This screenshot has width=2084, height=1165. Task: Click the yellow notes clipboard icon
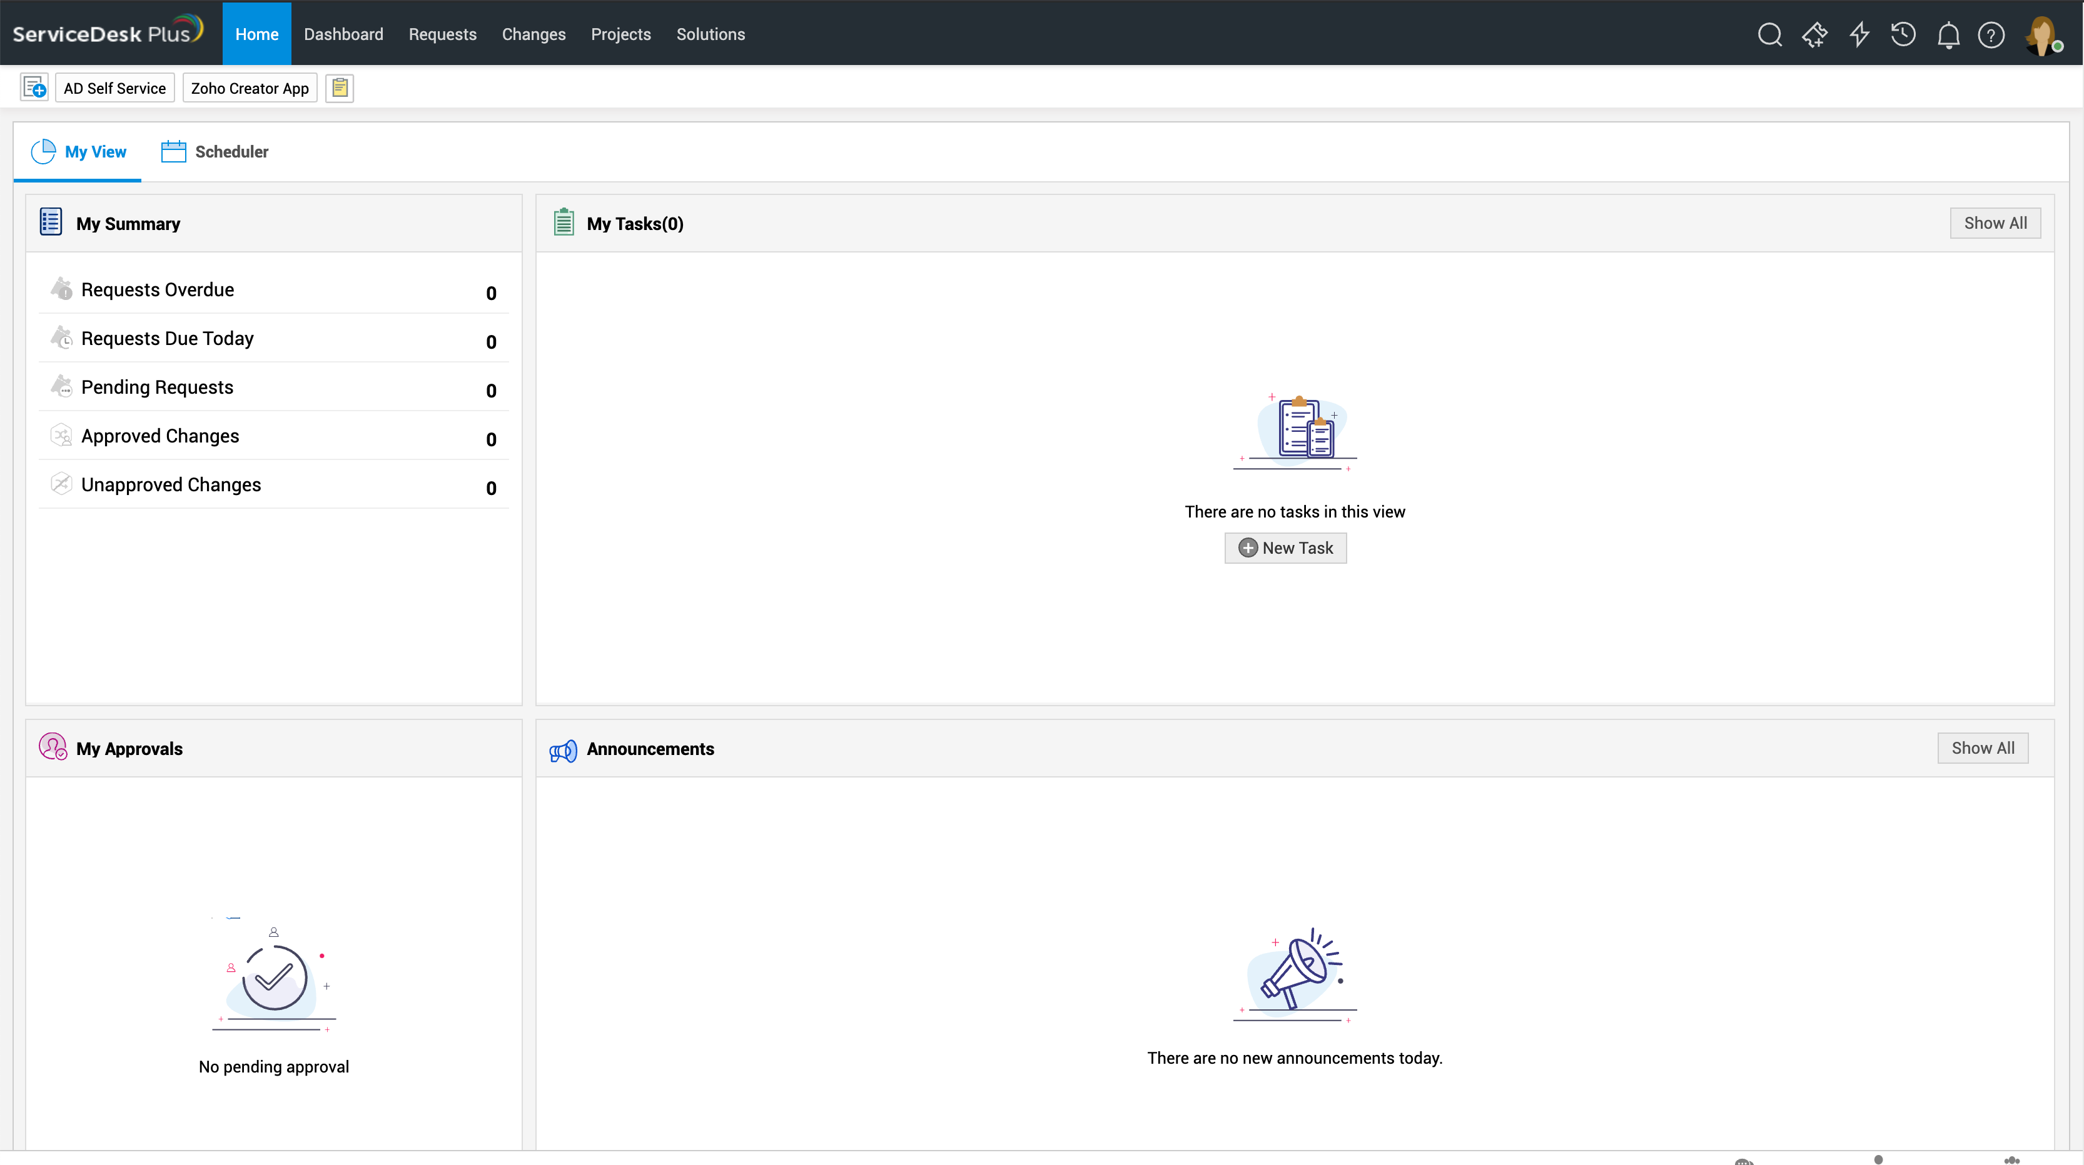(340, 88)
